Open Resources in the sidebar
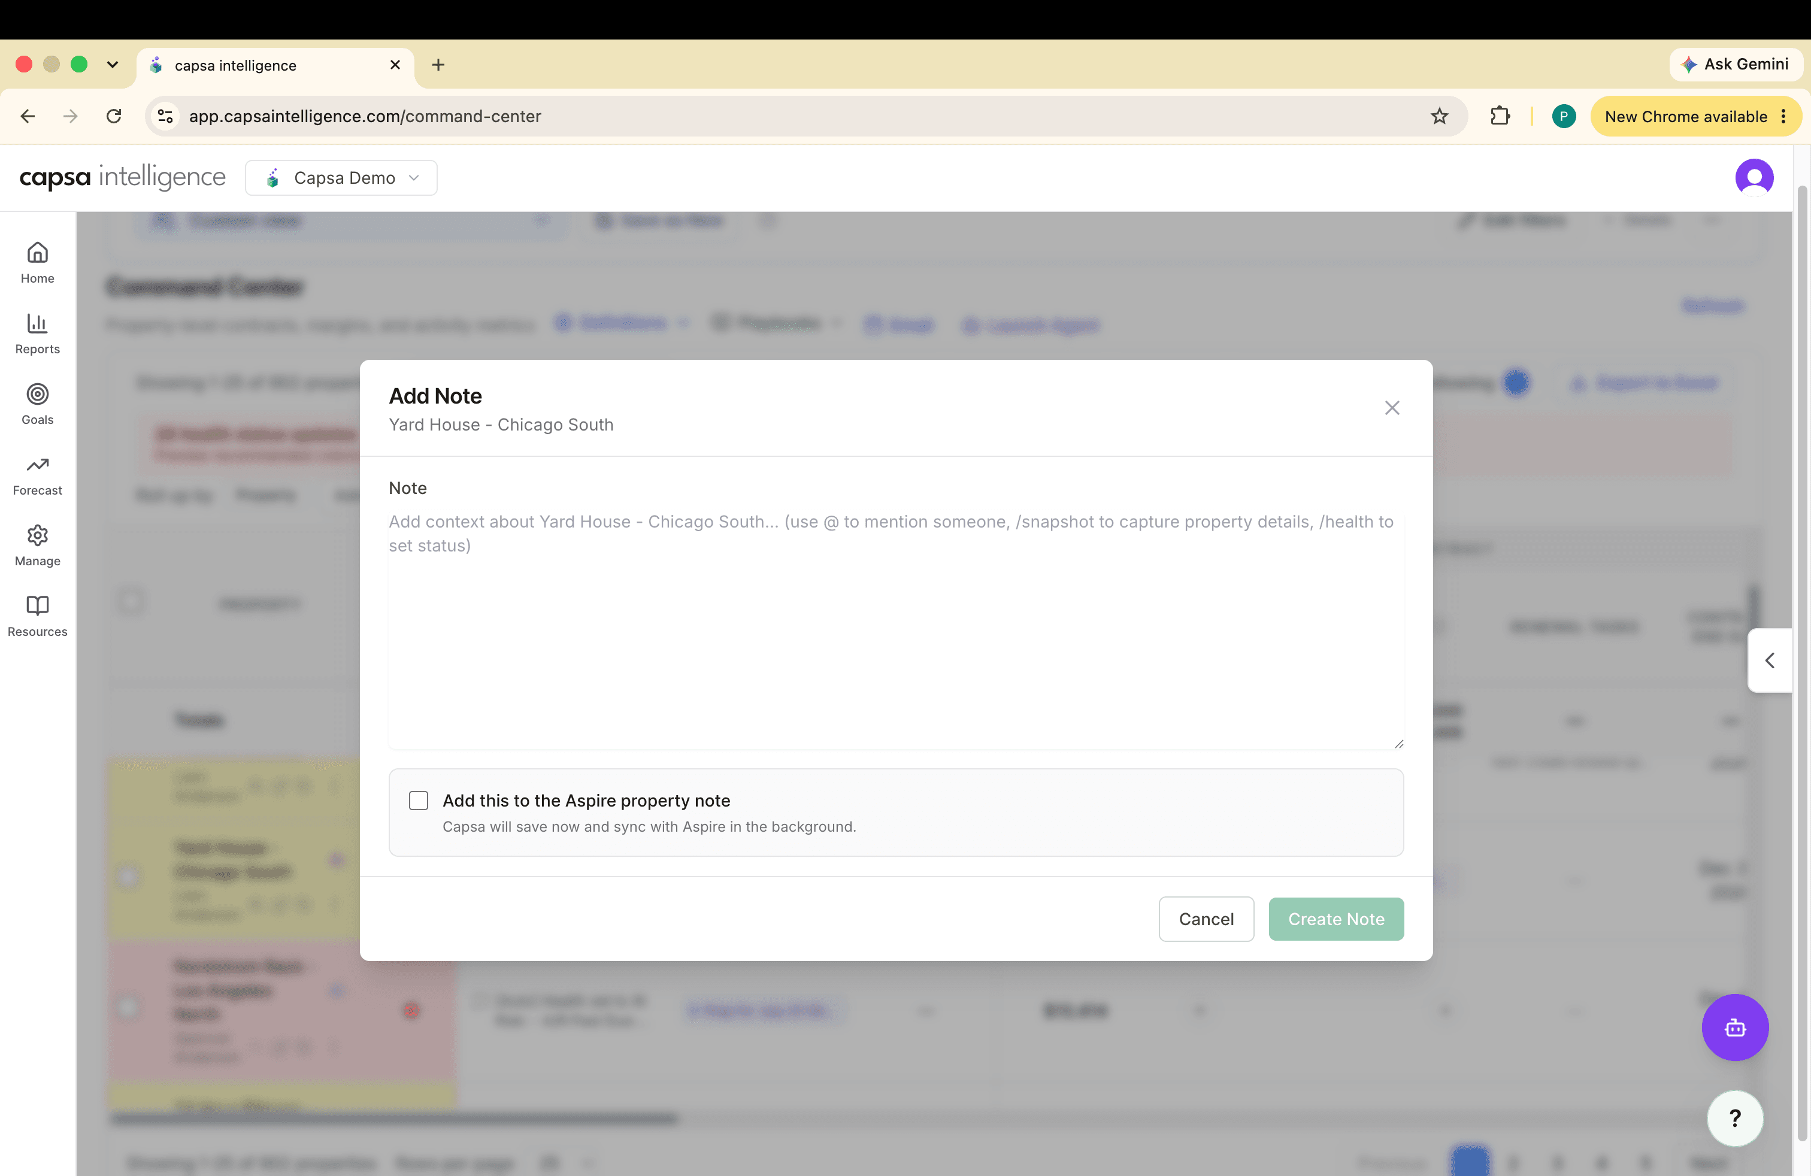 [x=37, y=617]
